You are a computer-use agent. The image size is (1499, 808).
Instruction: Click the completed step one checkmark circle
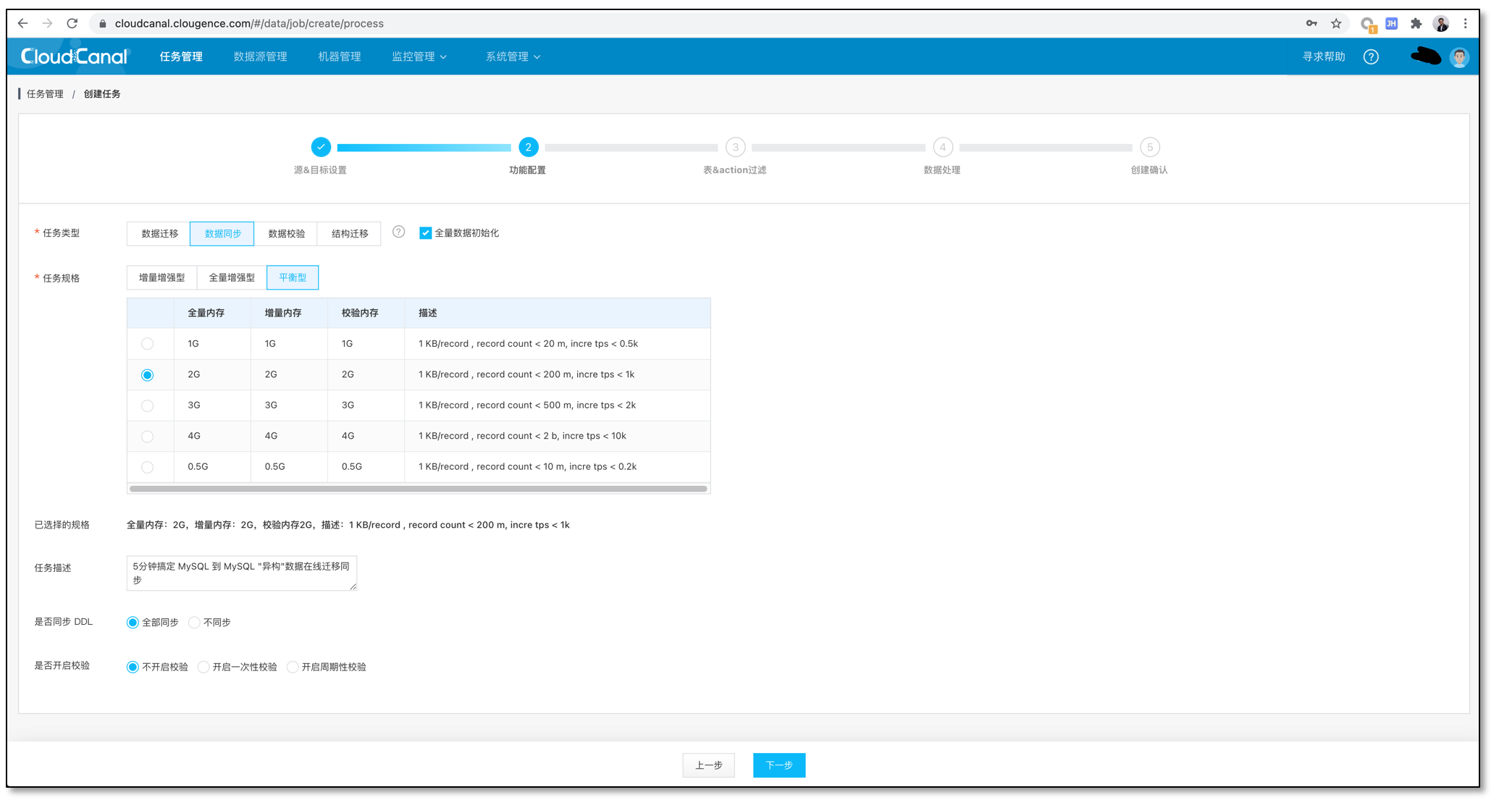[321, 147]
